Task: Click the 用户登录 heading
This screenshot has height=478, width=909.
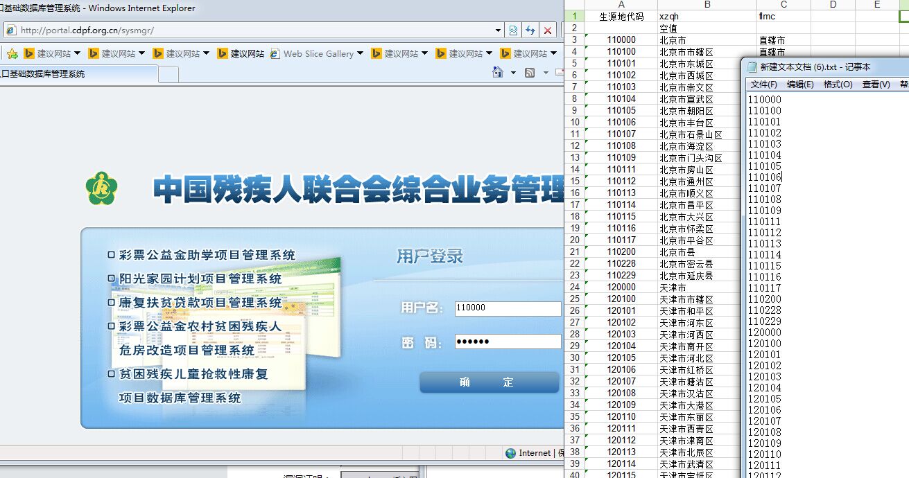Action: click(430, 256)
